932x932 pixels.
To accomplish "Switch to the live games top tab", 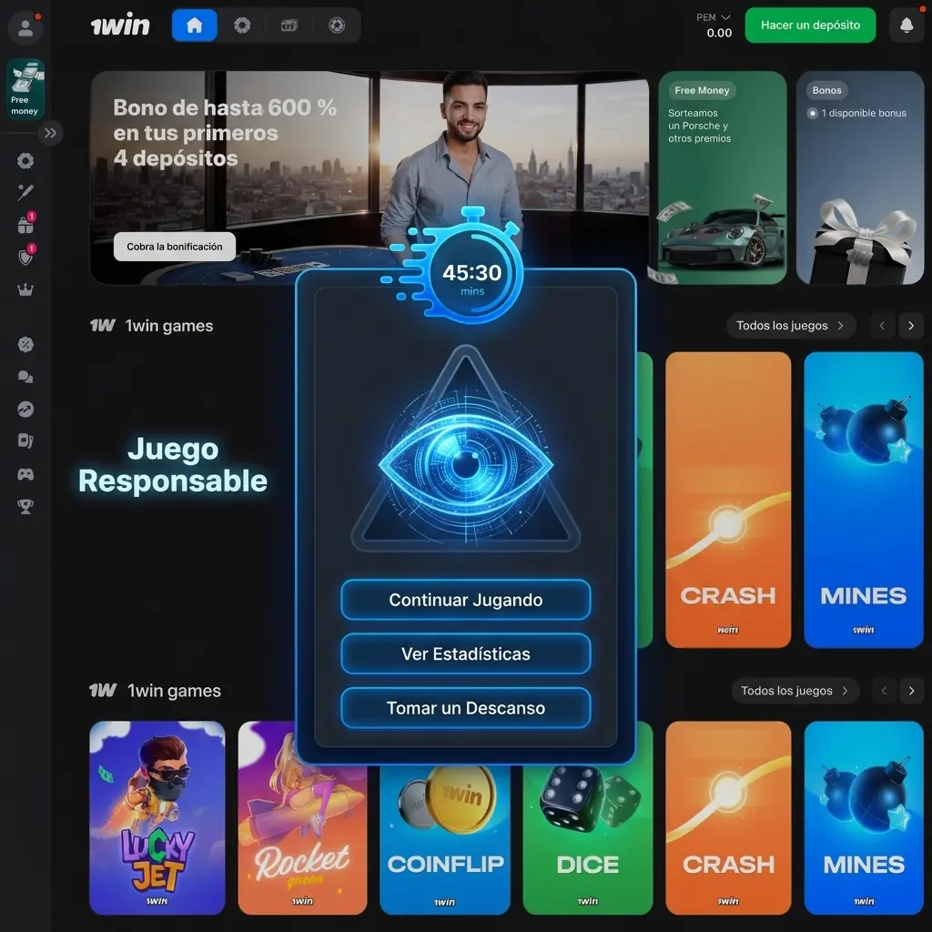I will pyautogui.click(x=289, y=25).
